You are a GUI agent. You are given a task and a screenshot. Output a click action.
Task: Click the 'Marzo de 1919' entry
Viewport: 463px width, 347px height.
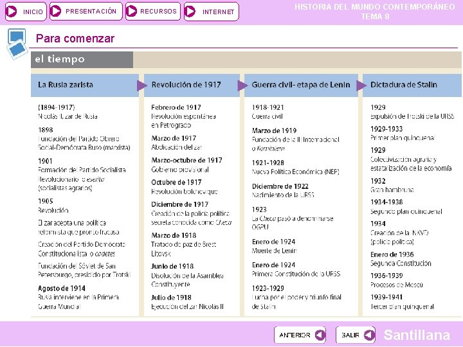[275, 130]
